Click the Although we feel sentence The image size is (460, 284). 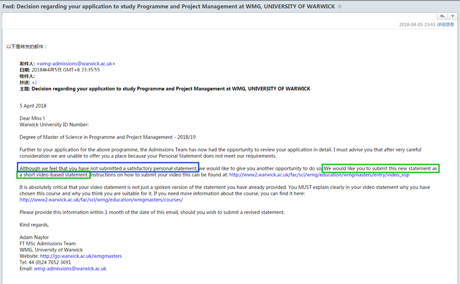point(108,168)
